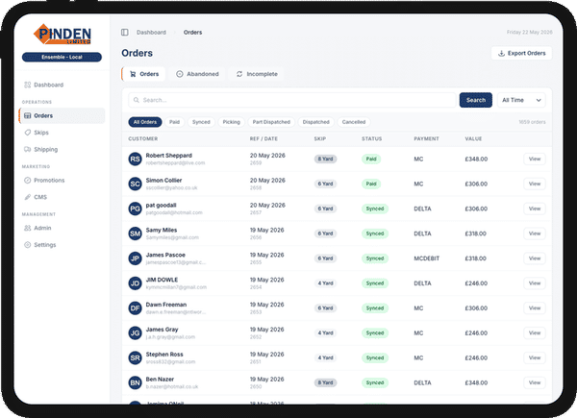This screenshot has width=577, height=418.
Task: Click the RS avatar icon
Action: click(135, 160)
